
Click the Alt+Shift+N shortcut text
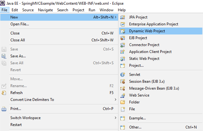pyautogui.click(x=103, y=17)
